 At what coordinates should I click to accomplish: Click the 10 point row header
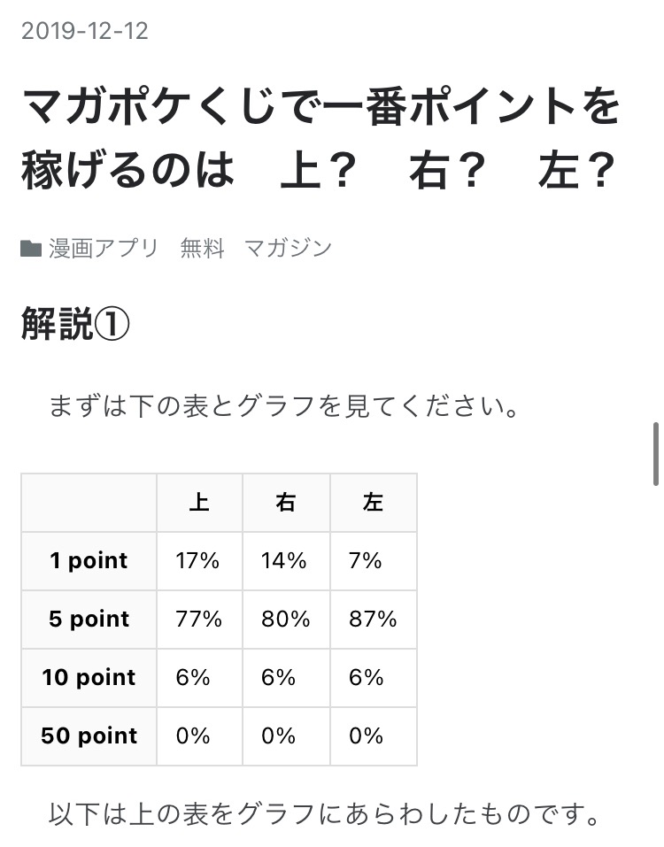(x=89, y=678)
